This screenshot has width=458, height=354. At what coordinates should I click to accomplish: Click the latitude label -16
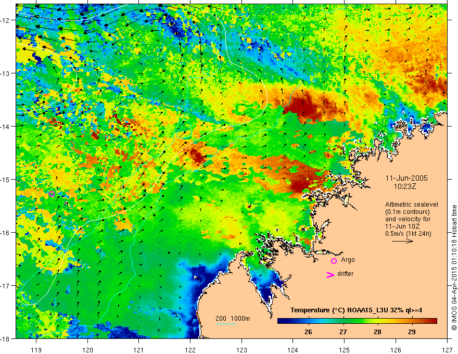(x=5, y=233)
